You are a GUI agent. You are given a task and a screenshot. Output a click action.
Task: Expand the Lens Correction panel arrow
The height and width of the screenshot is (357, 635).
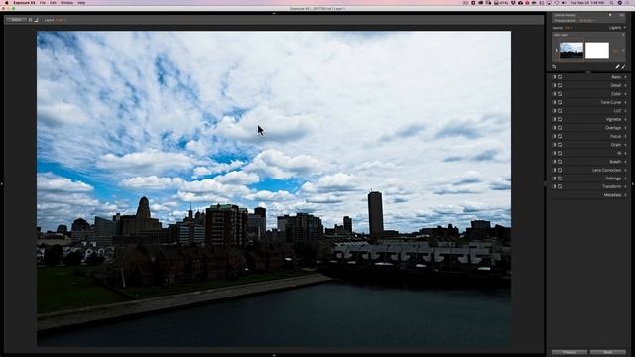625,170
